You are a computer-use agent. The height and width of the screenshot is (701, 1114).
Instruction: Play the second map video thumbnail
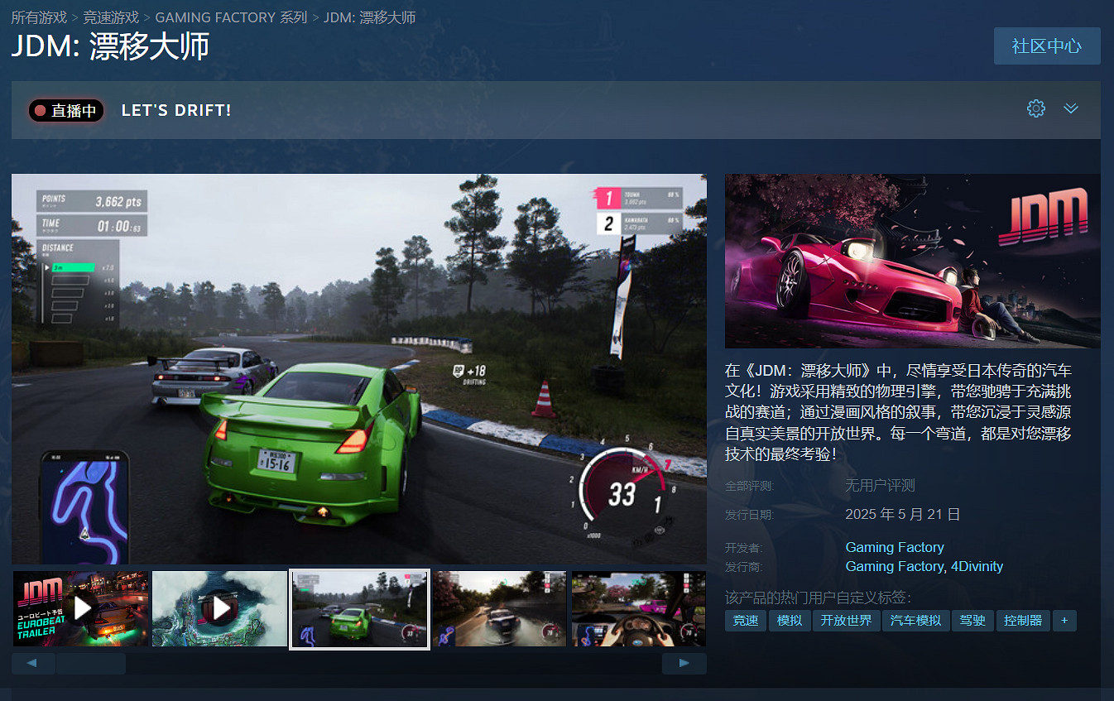coord(220,608)
